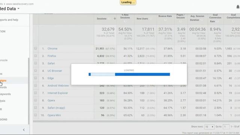Sort by Bounce Rate column header
Screen dimensions: 240x135
(165, 16)
